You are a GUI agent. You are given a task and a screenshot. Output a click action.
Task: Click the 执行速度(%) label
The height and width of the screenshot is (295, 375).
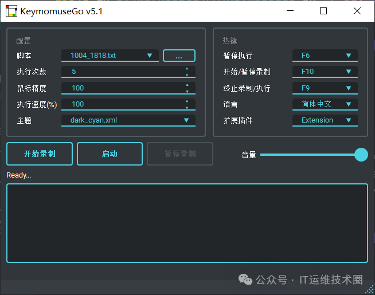[37, 104]
